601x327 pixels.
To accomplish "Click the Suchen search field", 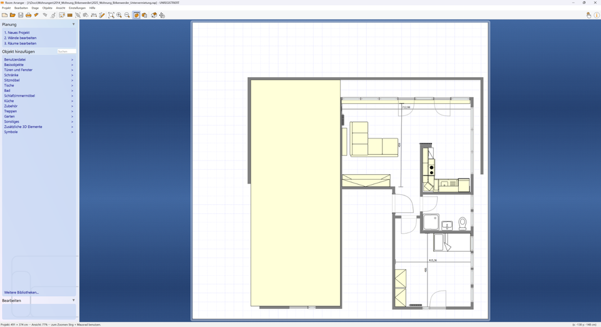I will [x=66, y=51].
